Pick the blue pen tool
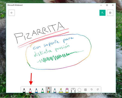 [36, 90]
